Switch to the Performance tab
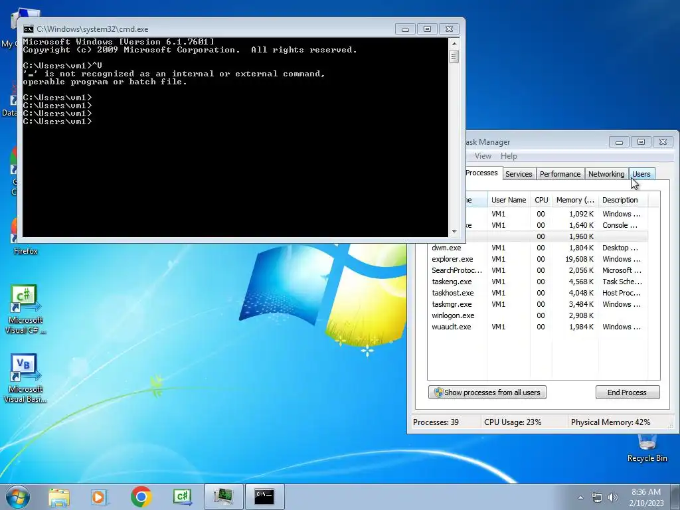 pos(560,174)
